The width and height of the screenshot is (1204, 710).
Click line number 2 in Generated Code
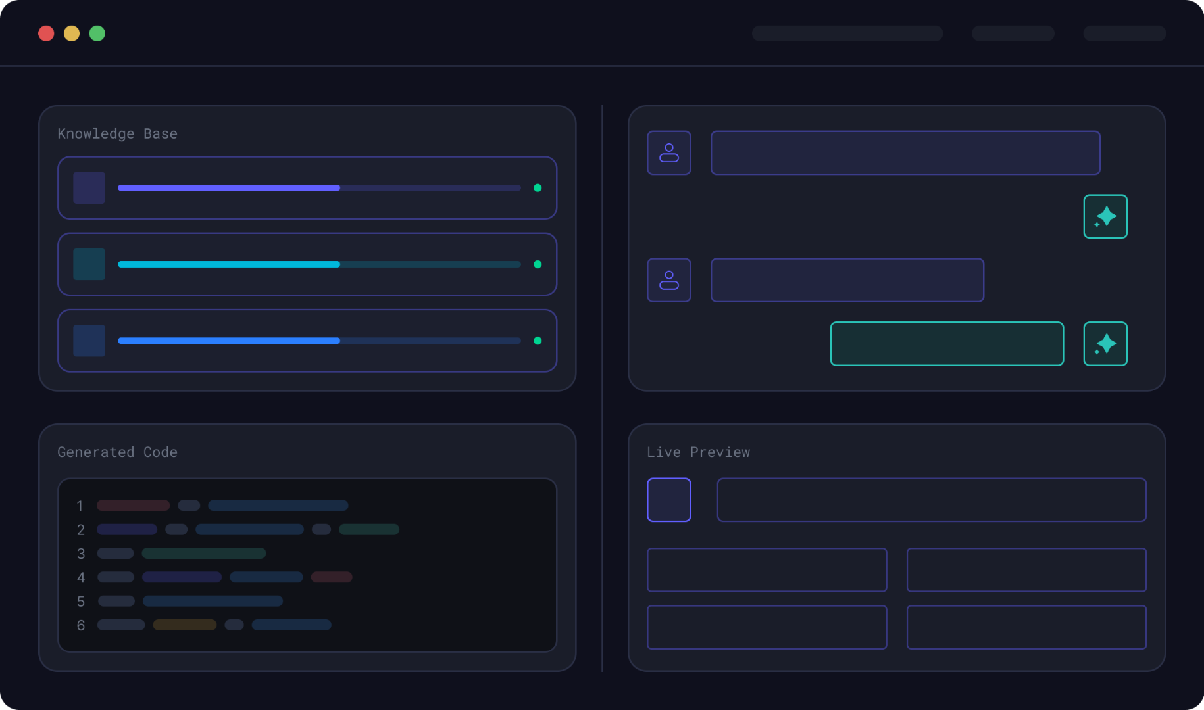pyautogui.click(x=80, y=529)
